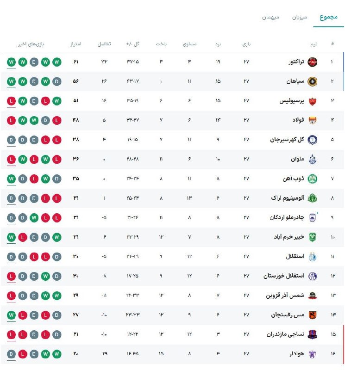Switch to the مجموع (overall) tab
Screen dimensions: 345x370
pos(328,18)
